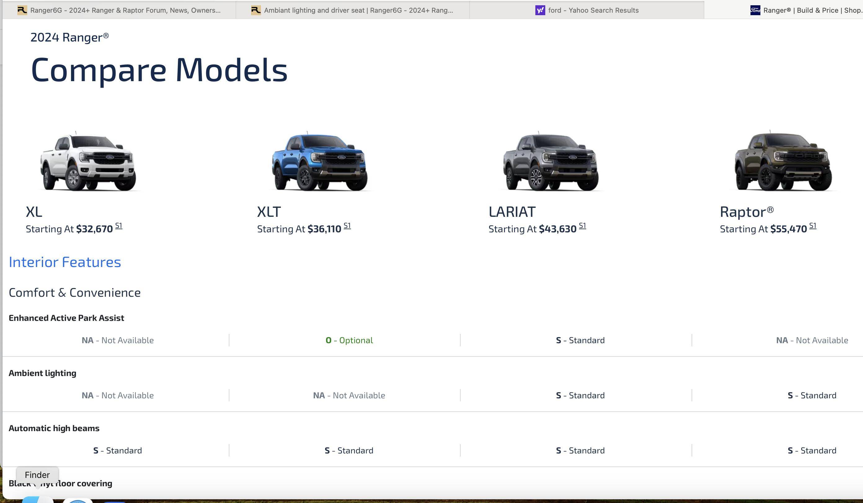Select the blue XLT truck image
863x503 pixels.
(x=320, y=161)
